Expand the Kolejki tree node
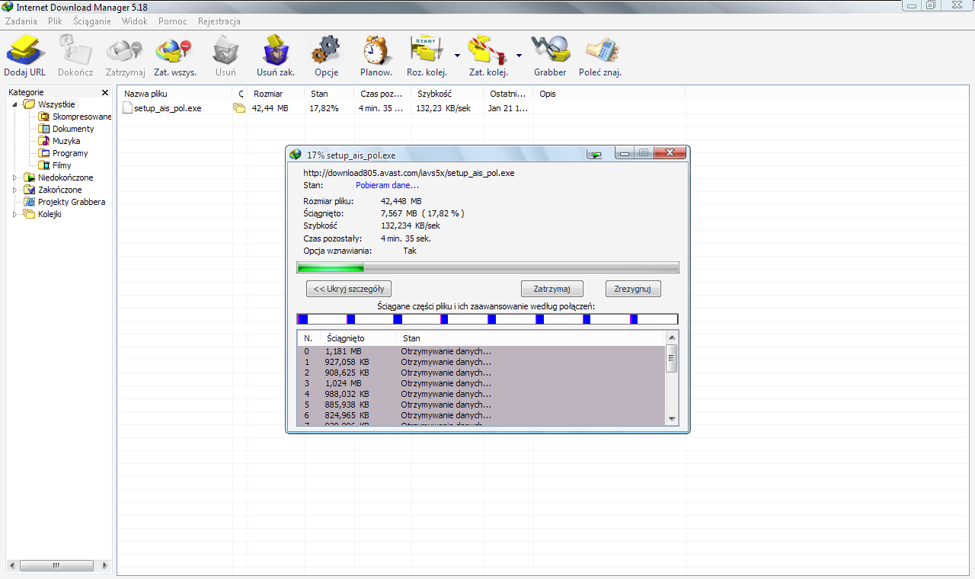 [14, 214]
